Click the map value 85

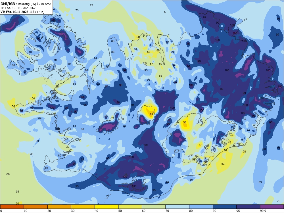tap(74, 83)
